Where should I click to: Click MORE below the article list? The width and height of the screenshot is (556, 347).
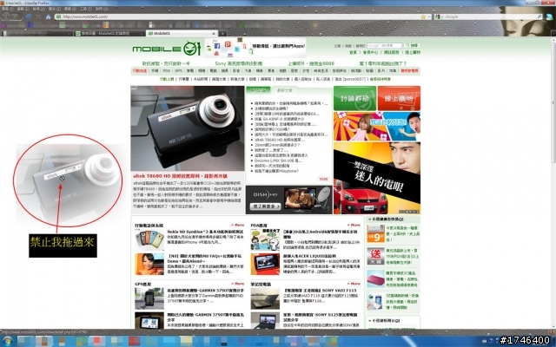pyautogui.click(x=323, y=180)
